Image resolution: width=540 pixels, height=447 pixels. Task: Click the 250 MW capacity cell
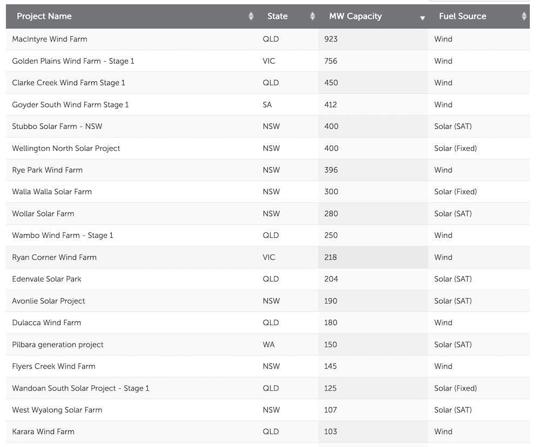(373, 236)
